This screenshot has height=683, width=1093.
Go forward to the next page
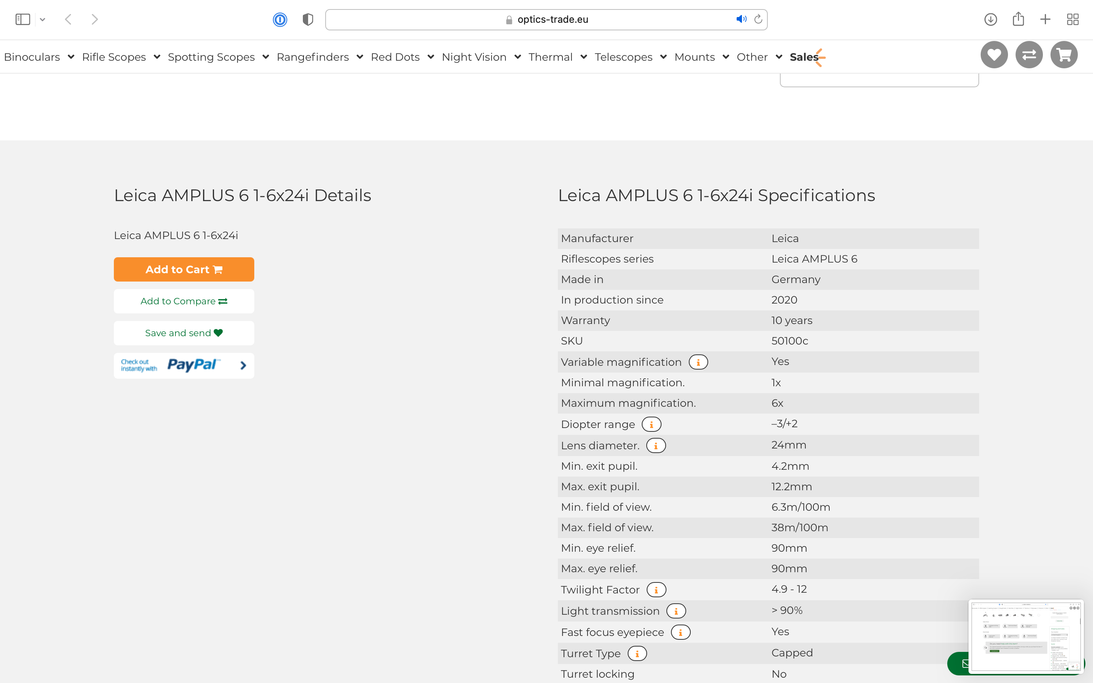click(x=94, y=19)
